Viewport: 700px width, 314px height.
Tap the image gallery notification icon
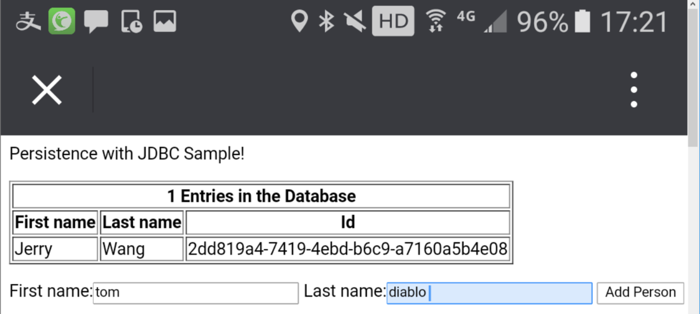pyautogui.click(x=165, y=21)
